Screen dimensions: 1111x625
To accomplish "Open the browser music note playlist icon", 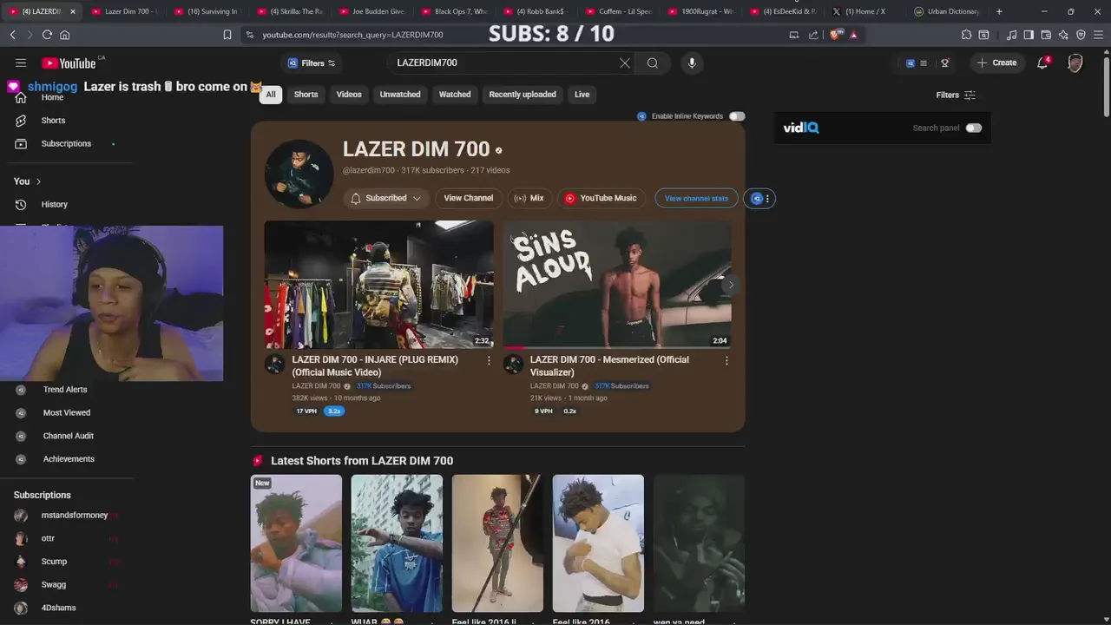I will [x=1011, y=35].
